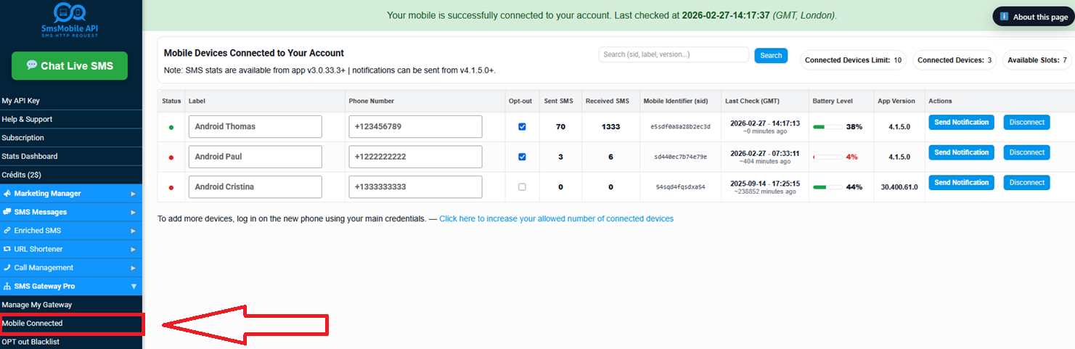
Task: Open My API Key page
Action: pos(21,101)
